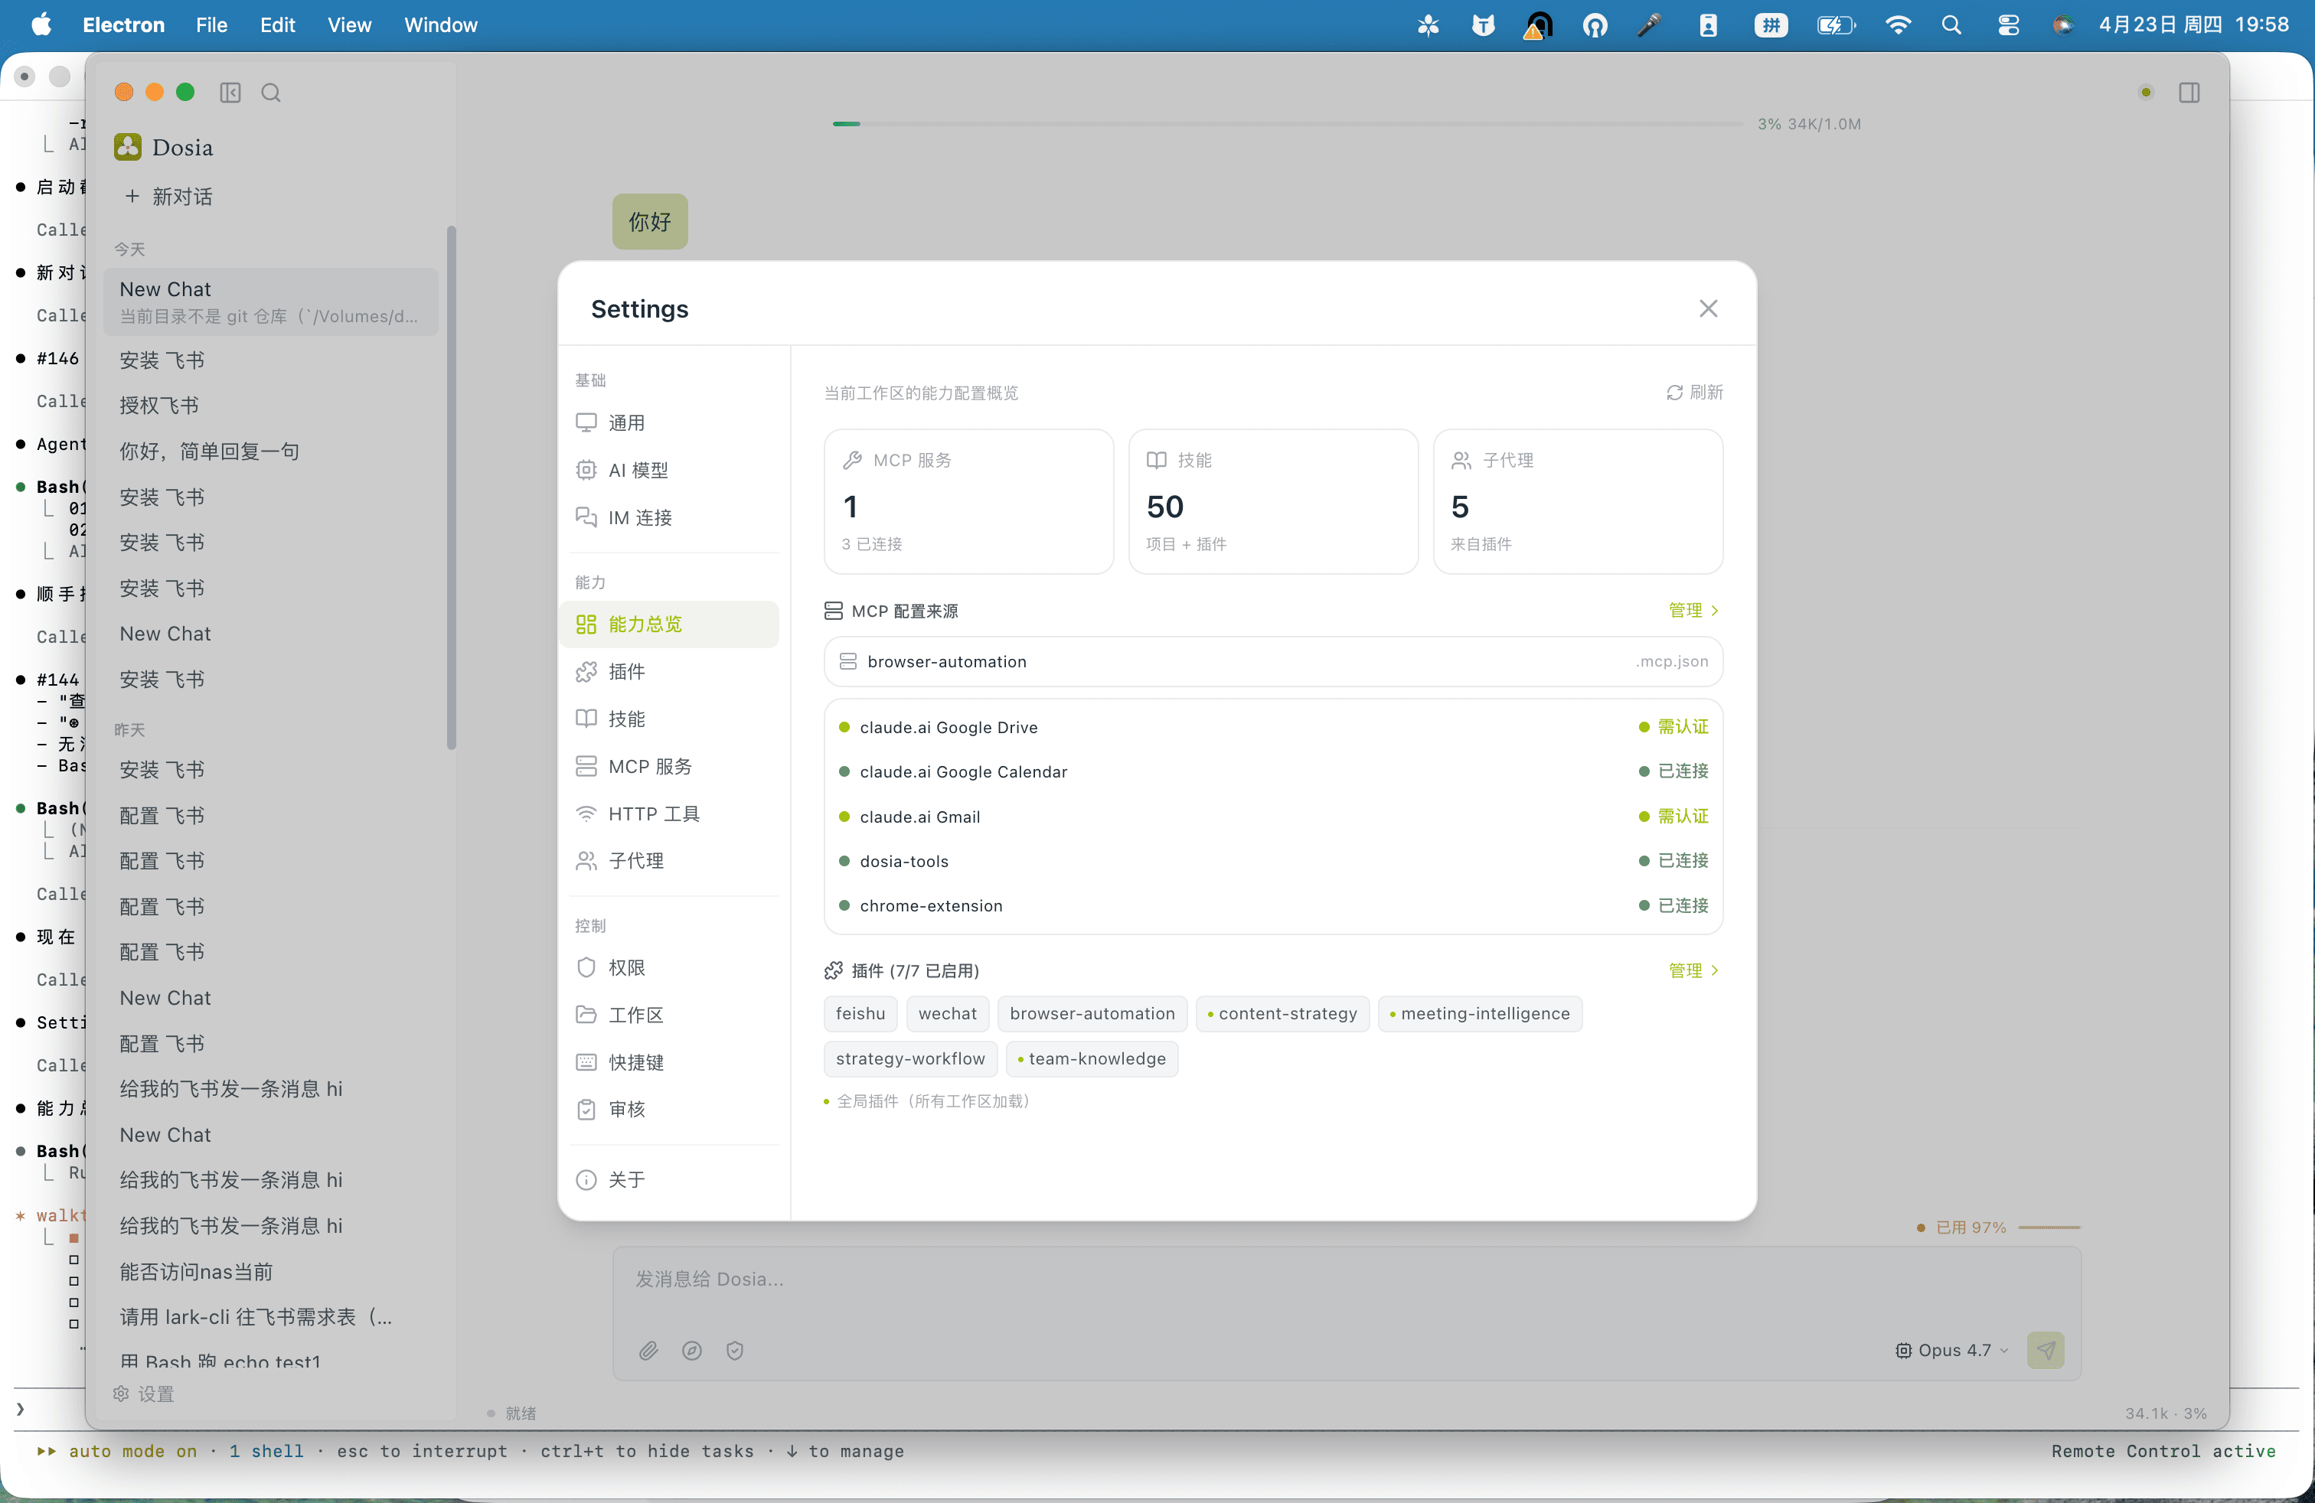
Task: Open the 技能 settings section
Action: (x=670, y=719)
